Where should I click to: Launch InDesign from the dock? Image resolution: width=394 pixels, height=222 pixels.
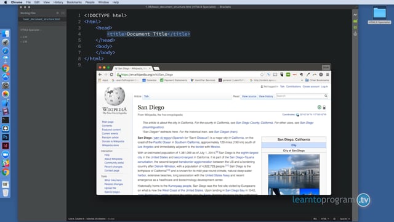coord(6,146)
